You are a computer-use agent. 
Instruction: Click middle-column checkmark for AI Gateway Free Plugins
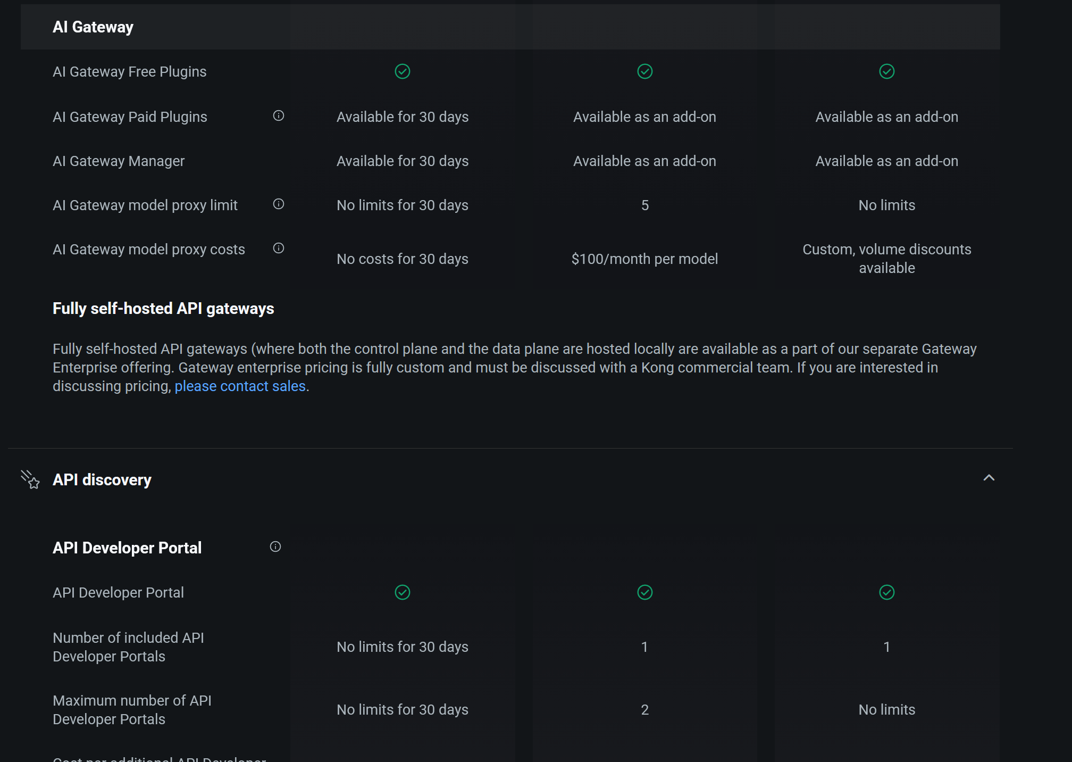click(644, 71)
